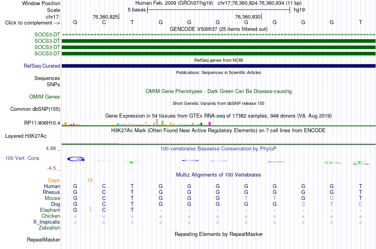
Task: Select the 'Chicken' species label
Action: (x=51, y=216)
